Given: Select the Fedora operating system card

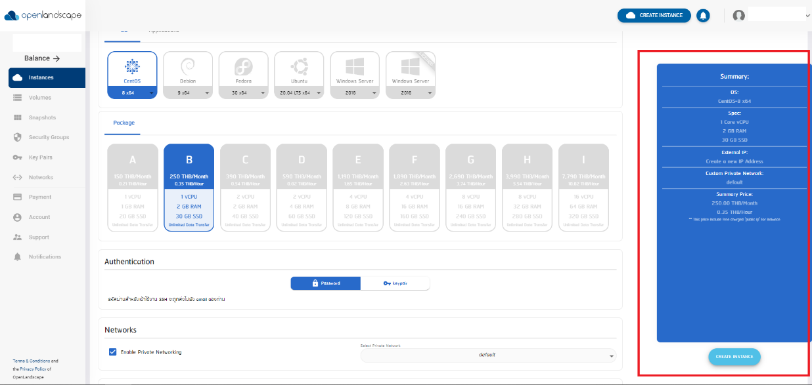Looking at the screenshot, I should coord(243,69).
